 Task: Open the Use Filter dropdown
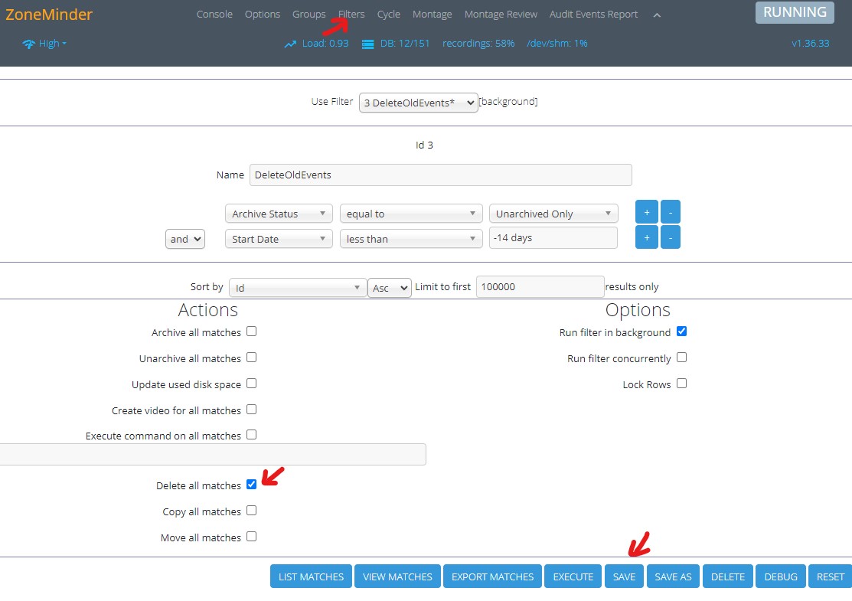point(418,103)
